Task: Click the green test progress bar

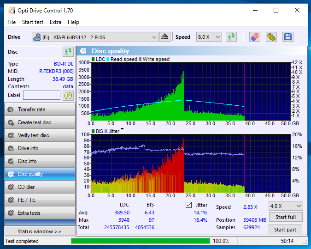Action: click(141, 241)
